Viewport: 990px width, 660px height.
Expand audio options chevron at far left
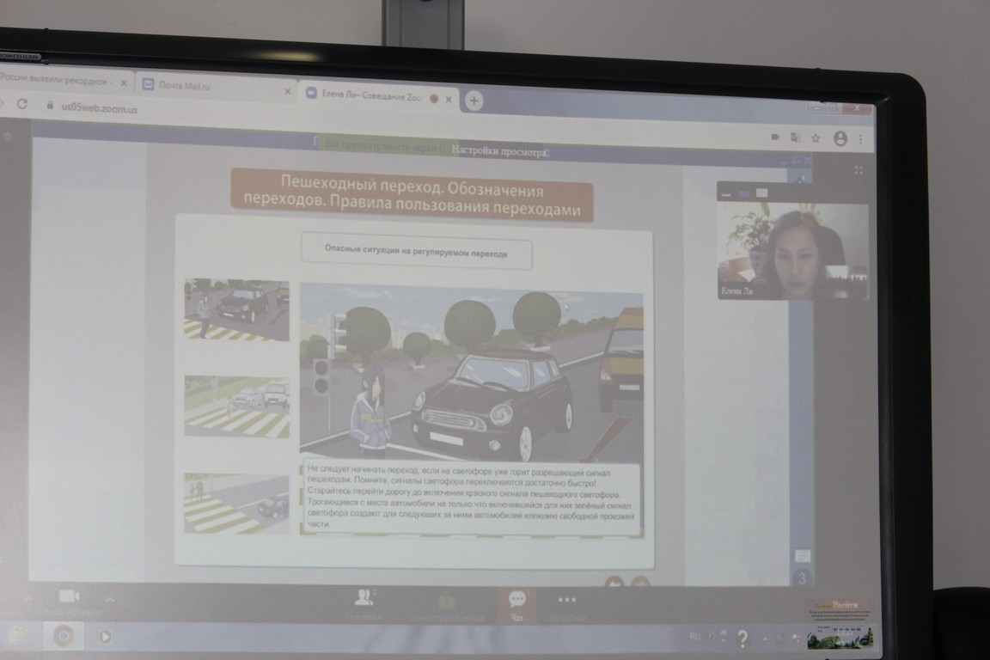[29, 598]
